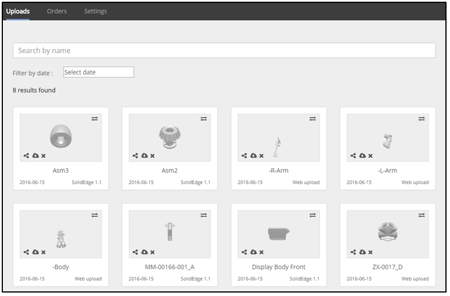
Task: Download the Asm2 model
Action: [144, 156]
